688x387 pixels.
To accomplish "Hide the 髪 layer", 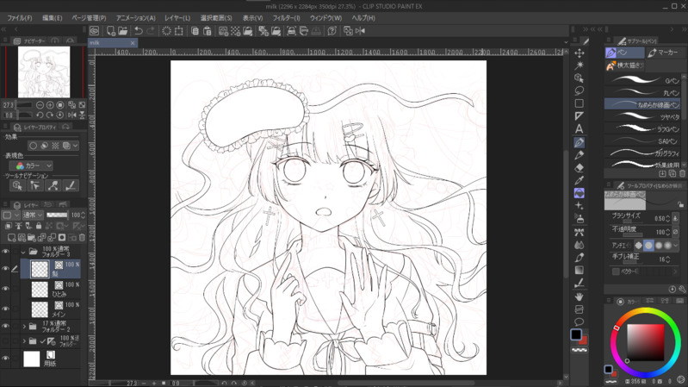I will [x=5, y=268].
